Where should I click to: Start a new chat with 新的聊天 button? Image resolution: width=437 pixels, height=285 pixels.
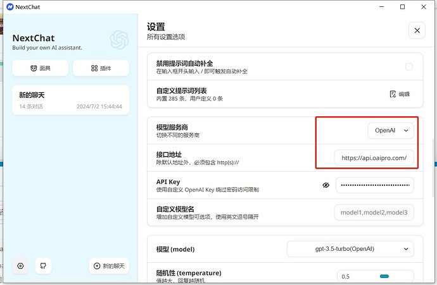tap(109, 266)
